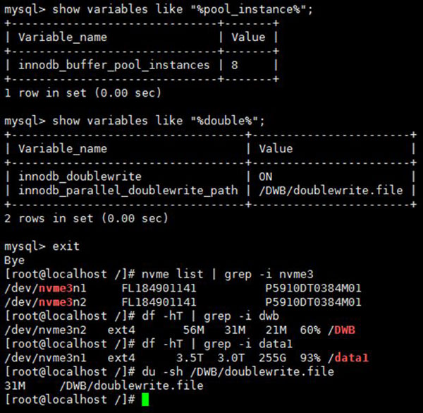423x413 pixels.
Task: Click the 93% usage value
Action: (x=310, y=358)
